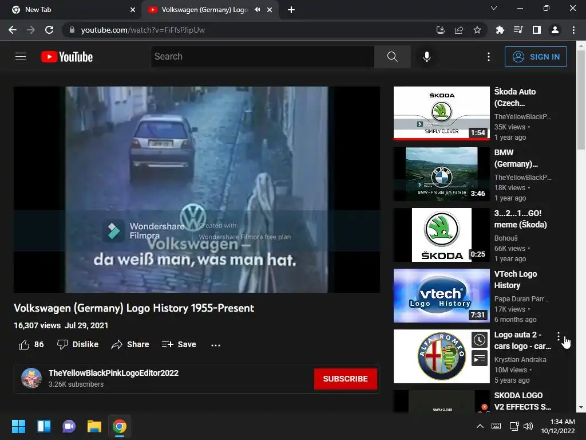Open YouTube settings three-dot menu
Screen dimensions: 586x440
[489, 57]
